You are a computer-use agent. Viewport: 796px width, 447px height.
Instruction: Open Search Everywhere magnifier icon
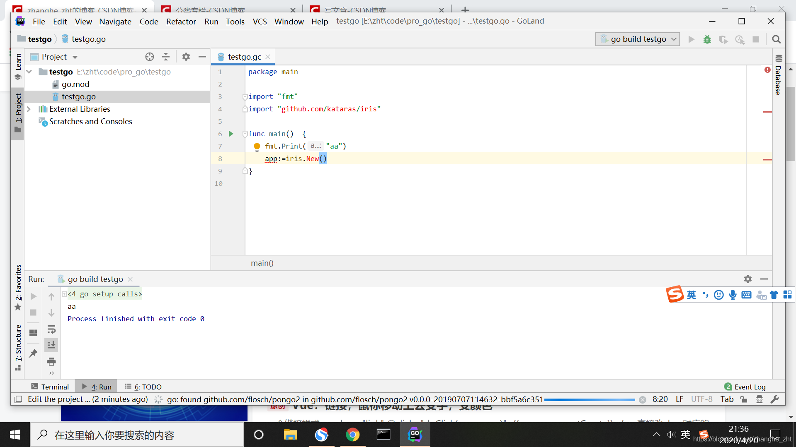777,39
